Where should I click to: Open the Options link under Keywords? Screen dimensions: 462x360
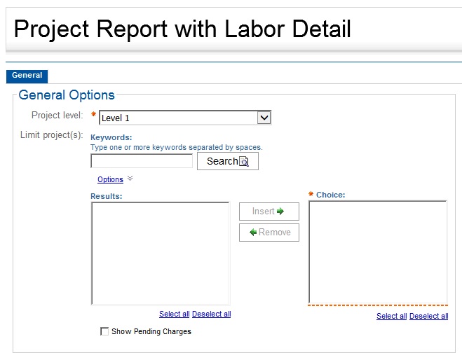click(110, 180)
